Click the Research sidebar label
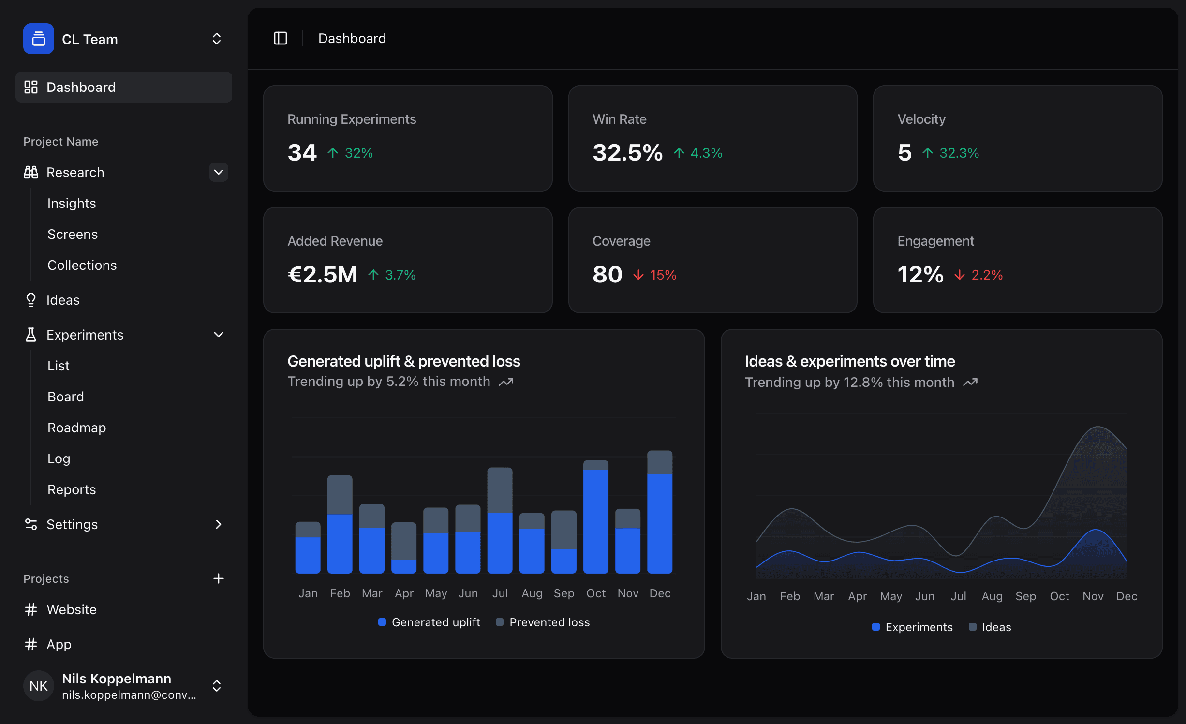The image size is (1186, 724). click(75, 172)
